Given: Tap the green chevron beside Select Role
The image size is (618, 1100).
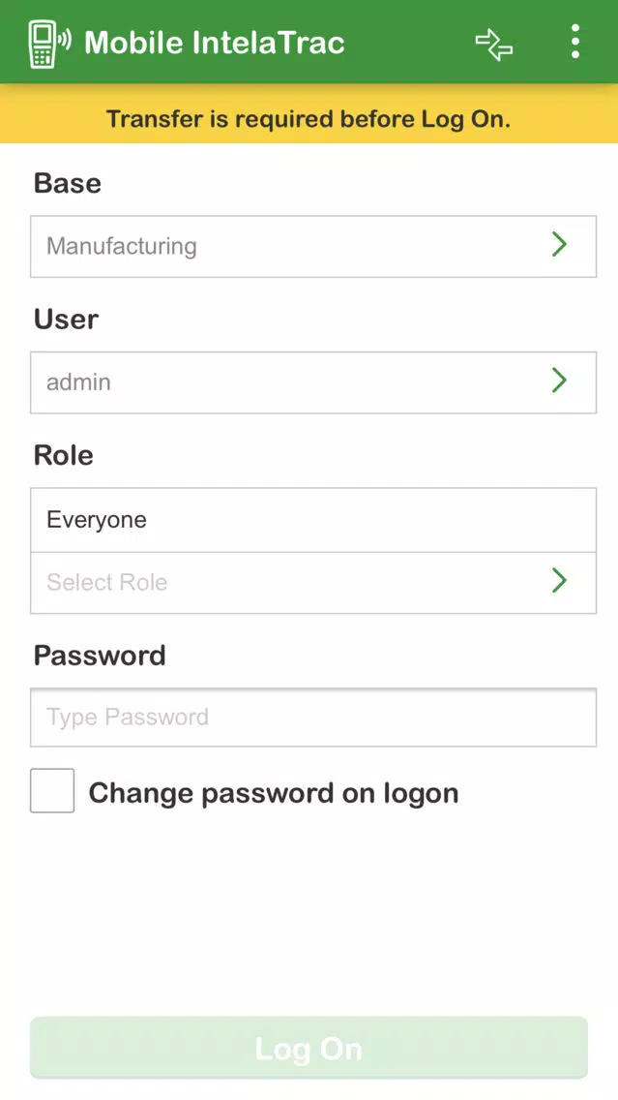Looking at the screenshot, I should click(558, 581).
